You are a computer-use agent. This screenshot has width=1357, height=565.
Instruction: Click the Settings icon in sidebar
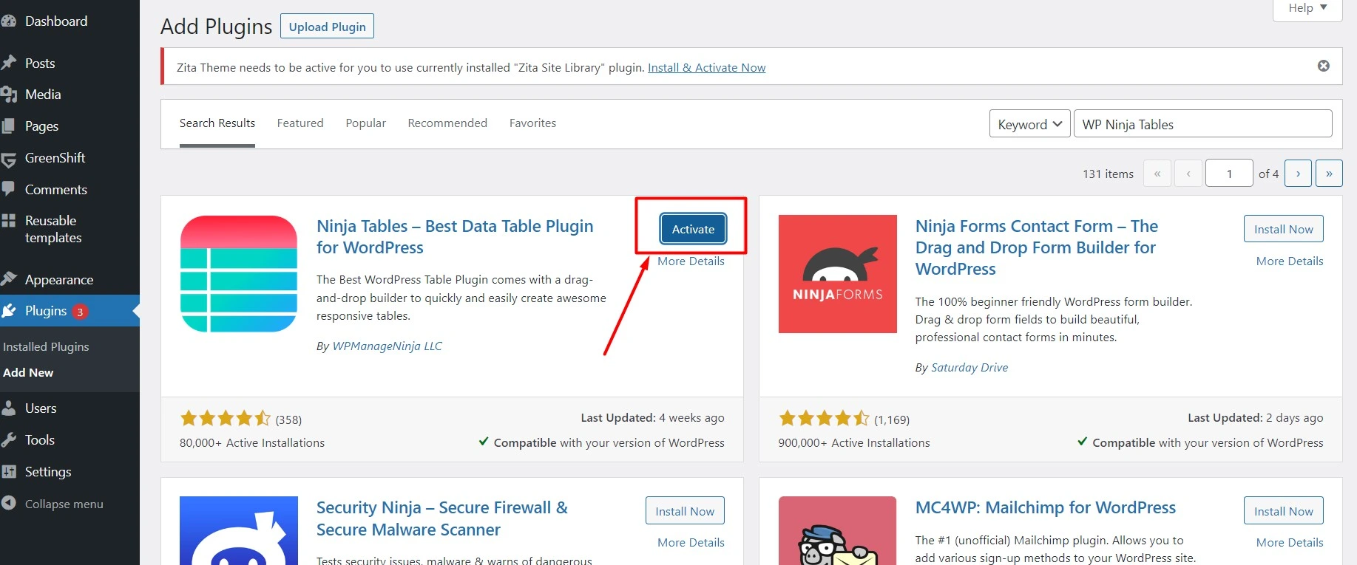(x=9, y=471)
